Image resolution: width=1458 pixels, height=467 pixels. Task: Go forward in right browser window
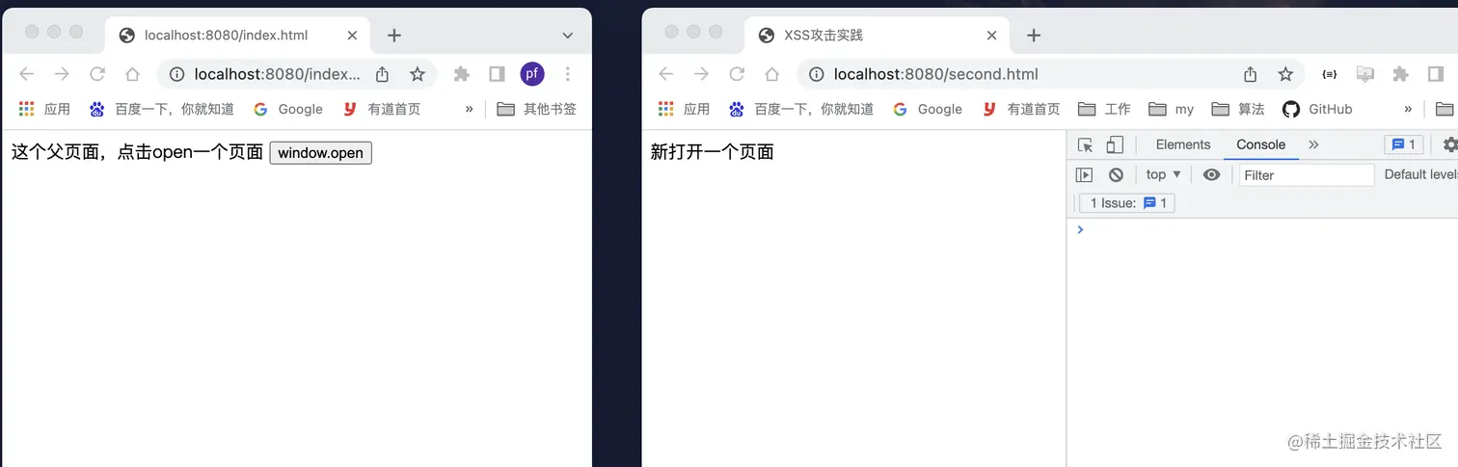[701, 74]
